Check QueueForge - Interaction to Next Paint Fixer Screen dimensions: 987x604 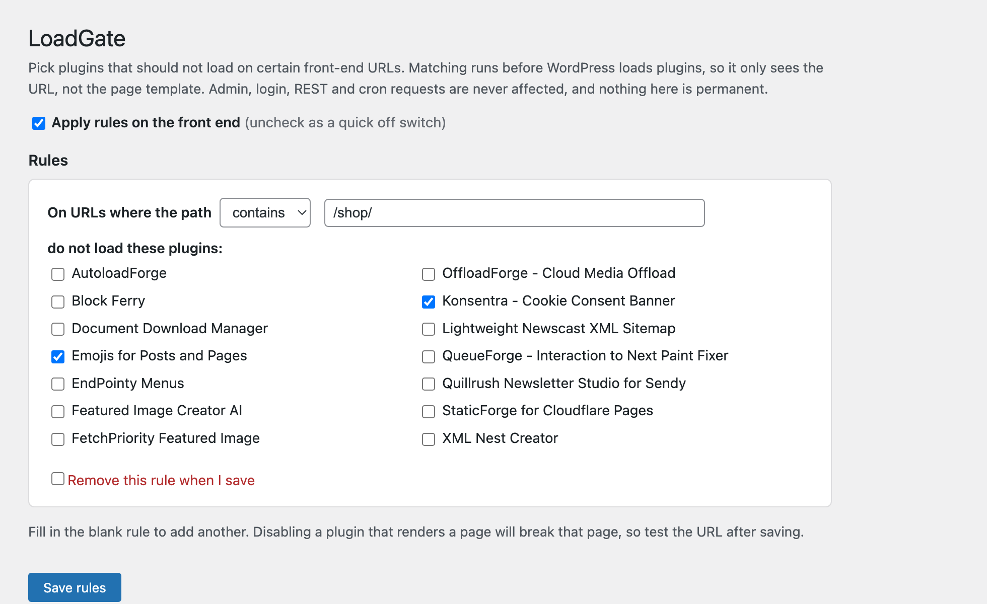pyautogui.click(x=429, y=356)
